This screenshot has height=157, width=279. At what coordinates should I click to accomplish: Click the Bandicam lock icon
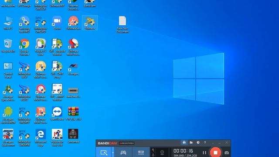coord(184,143)
